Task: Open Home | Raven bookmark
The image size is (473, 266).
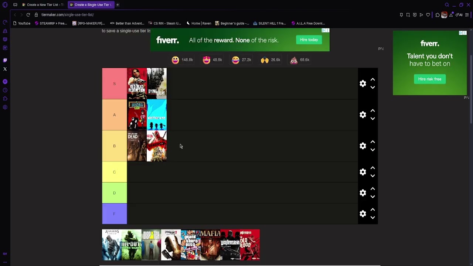Action: tap(199, 23)
